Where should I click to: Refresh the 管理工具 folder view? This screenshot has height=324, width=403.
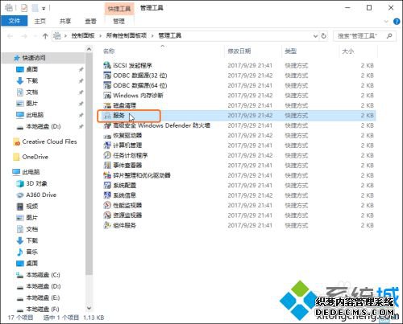tap(324, 35)
